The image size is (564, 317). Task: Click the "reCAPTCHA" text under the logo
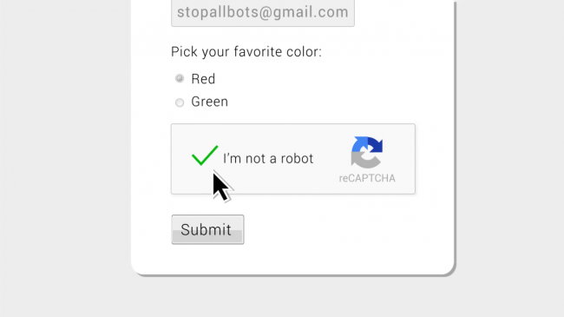pos(367,178)
